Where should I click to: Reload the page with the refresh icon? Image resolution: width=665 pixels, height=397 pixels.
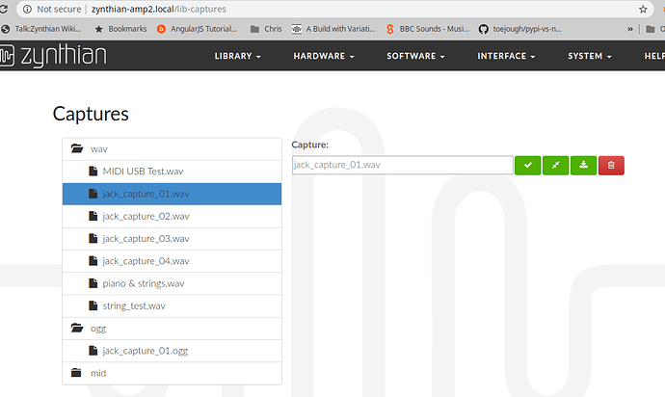[4, 9]
